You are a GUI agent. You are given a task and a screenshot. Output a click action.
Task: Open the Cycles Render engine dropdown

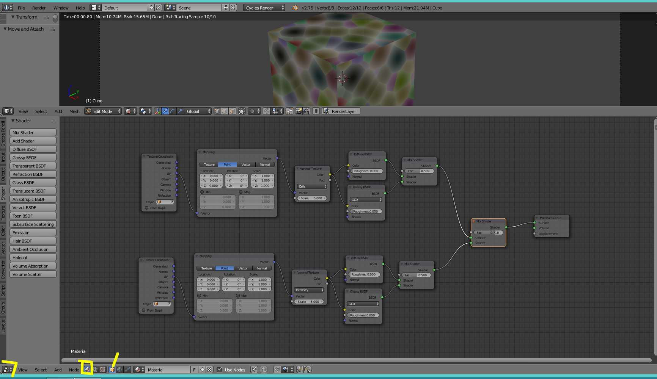(x=264, y=8)
